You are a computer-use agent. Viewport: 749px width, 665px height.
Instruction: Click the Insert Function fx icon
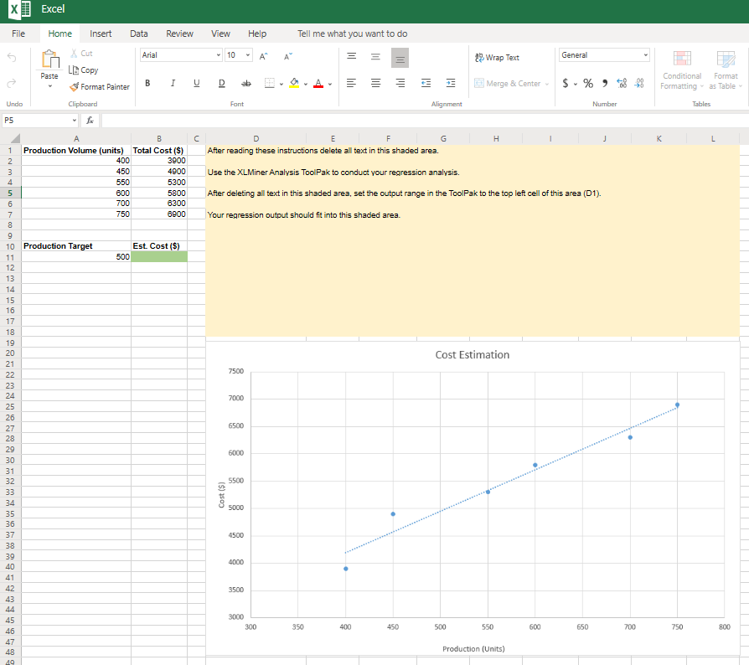point(90,121)
